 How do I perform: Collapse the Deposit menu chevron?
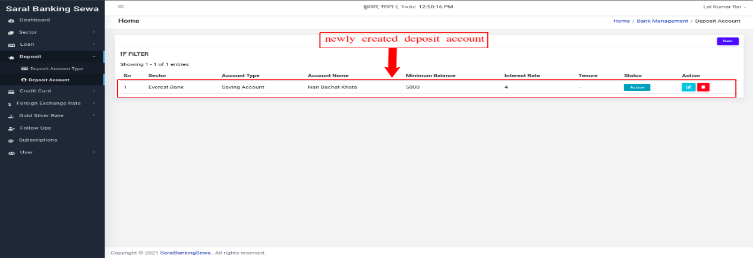pos(94,56)
